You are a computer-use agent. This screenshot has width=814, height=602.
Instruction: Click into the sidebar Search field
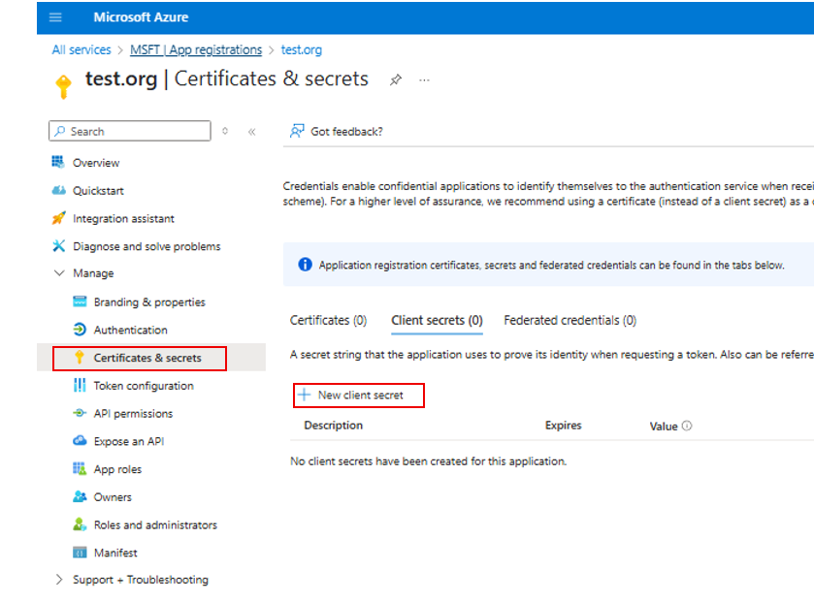pos(130,131)
